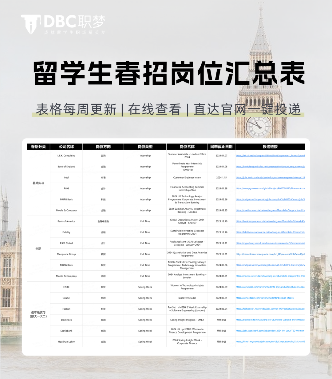Viewport: 332px width, 379px height.
Task: Select the Discover Citadel position cell
Action: click(x=187, y=298)
